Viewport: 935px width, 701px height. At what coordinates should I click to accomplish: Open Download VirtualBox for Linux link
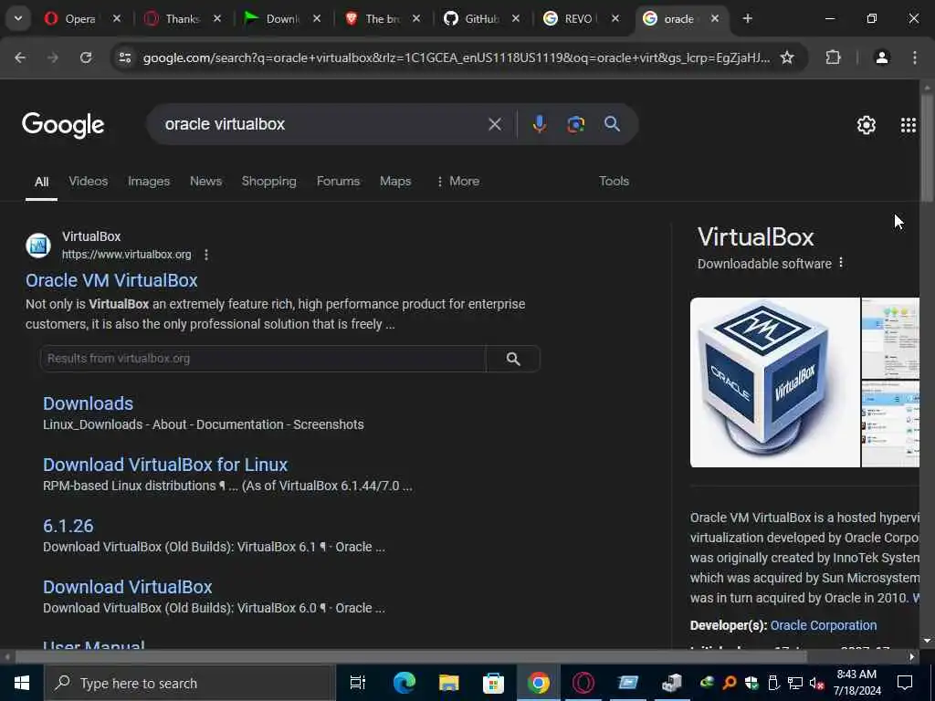[165, 465]
